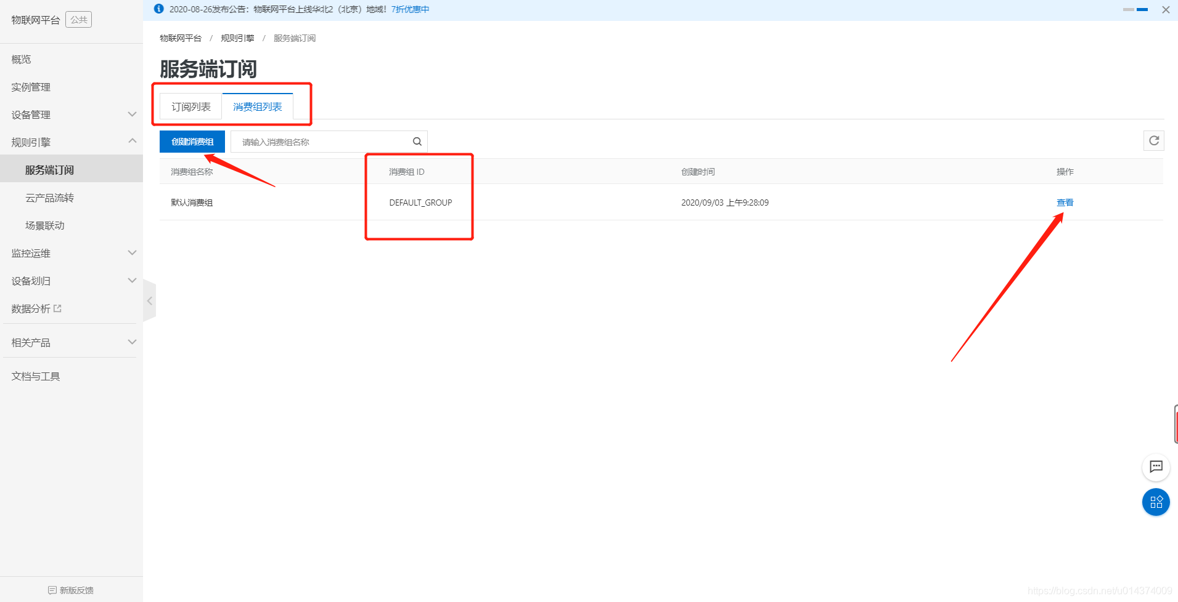Refresh the consumer group list
This screenshot has width=1178, height=602.
pos(1154,141)
